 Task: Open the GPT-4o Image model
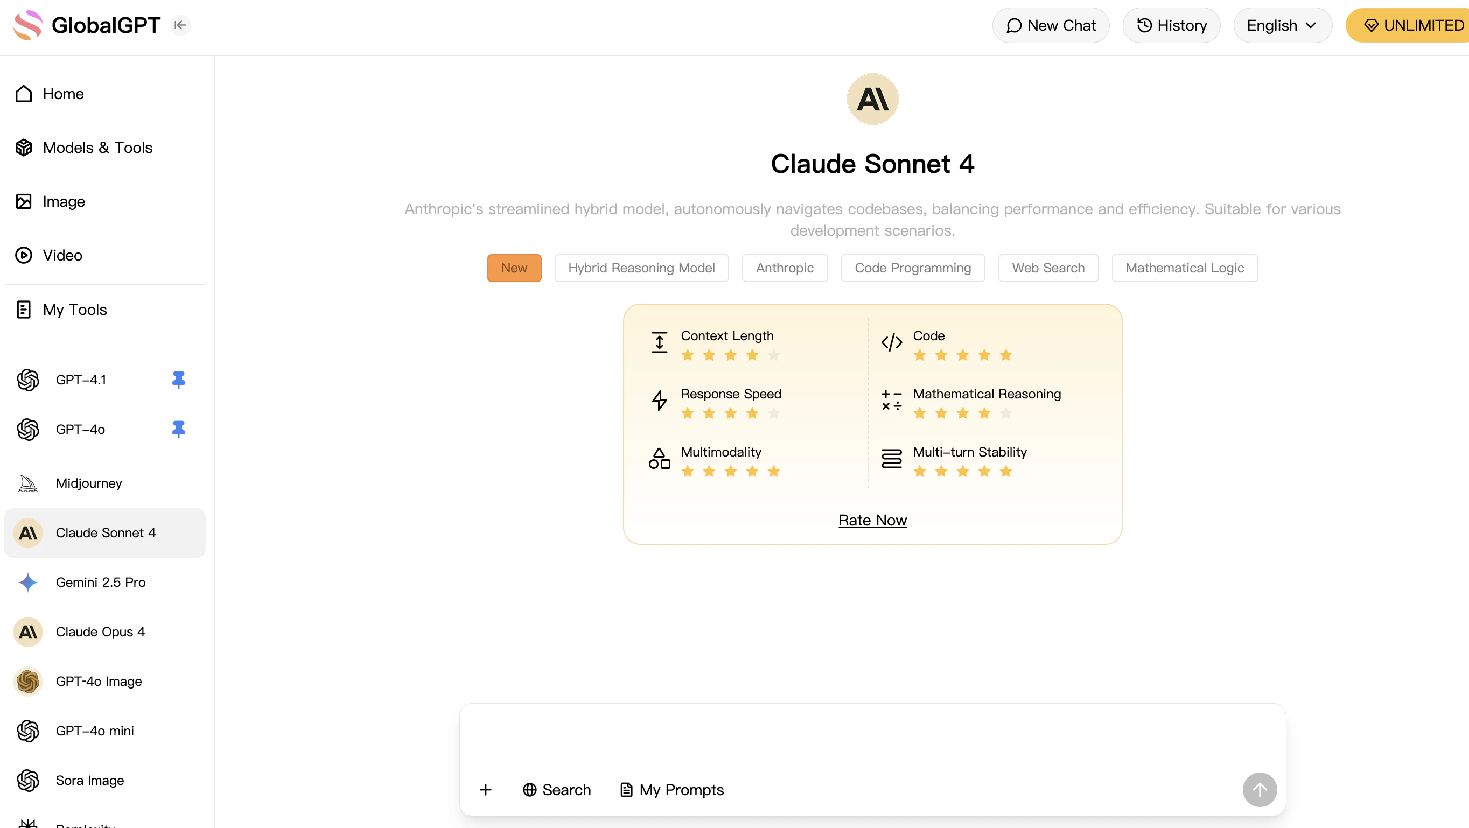98,681
